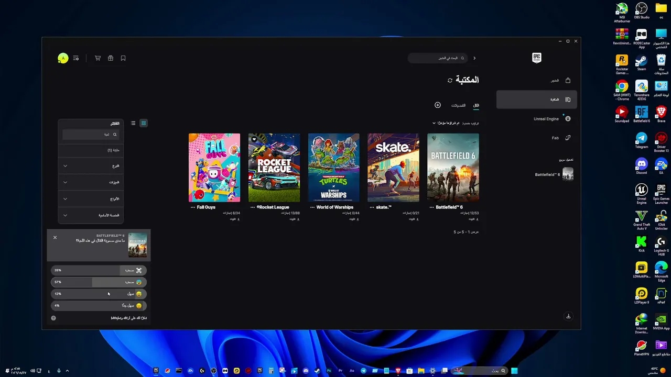671x377 pixels.
Task: Open options menu for skate.
Action: click(372, 207)
